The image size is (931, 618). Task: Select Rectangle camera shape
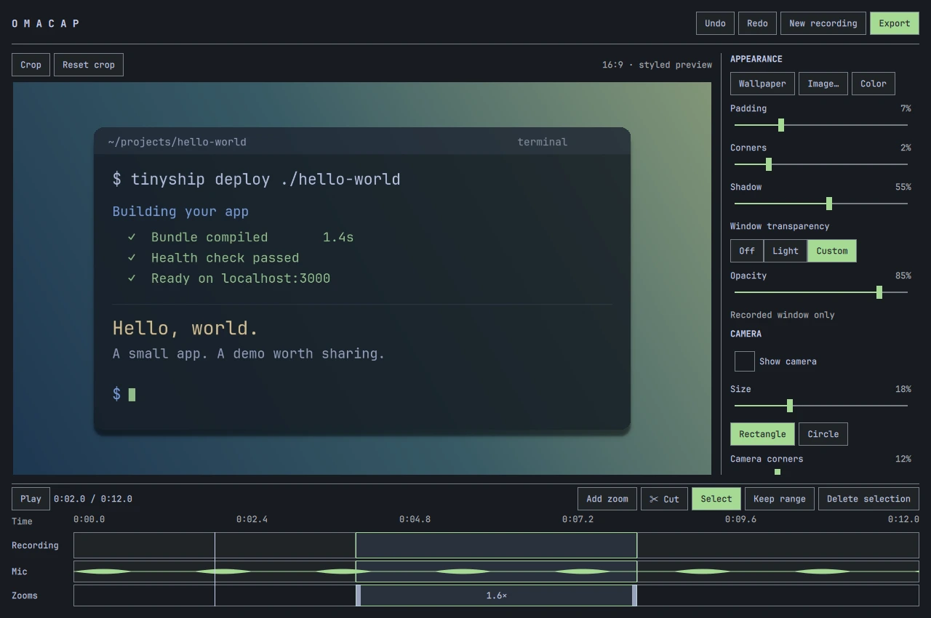click(762, 434)
